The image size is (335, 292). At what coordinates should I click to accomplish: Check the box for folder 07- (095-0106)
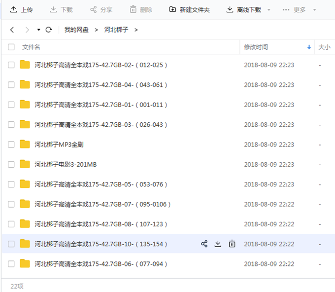(11, 204)
